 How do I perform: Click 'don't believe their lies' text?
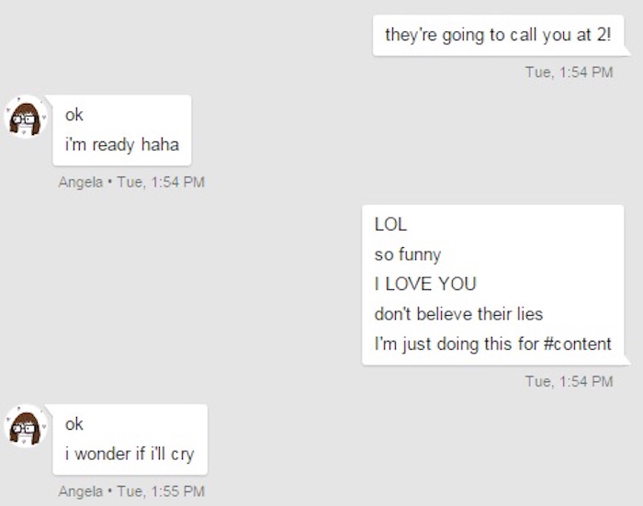pos(458,314)
